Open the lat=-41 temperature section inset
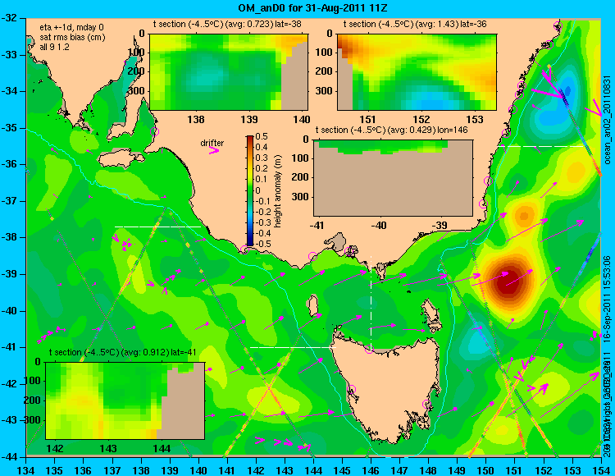 125,400
